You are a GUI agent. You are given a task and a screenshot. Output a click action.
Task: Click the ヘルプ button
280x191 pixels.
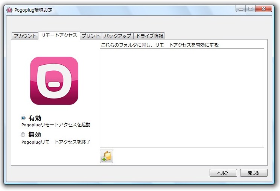[223, 173]
